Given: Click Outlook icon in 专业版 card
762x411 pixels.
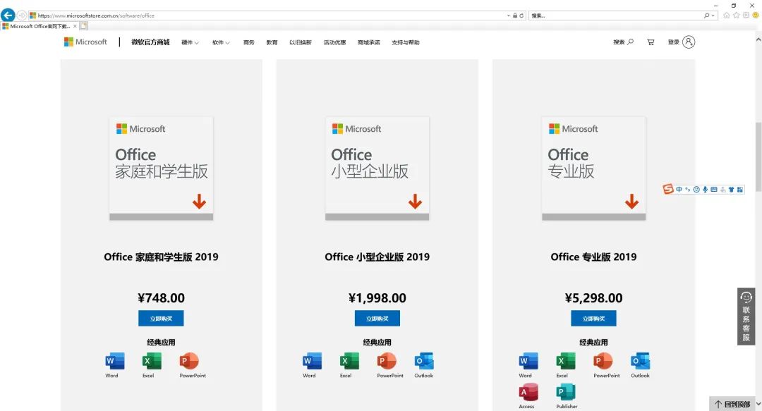Looking at the screenshot, I should [x=640, y=361].
